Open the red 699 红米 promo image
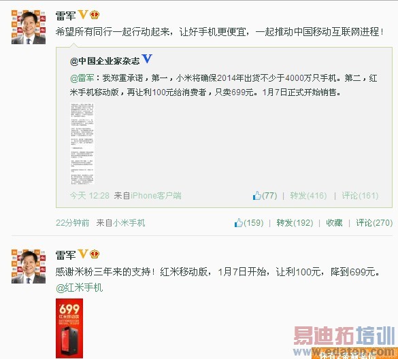 [x=69, y=328]
